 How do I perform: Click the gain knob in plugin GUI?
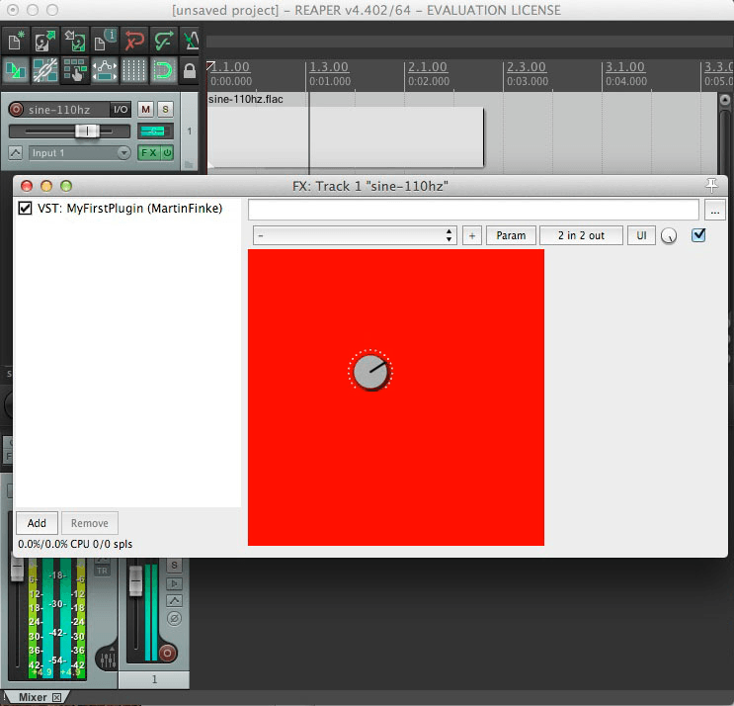(370, 372)
